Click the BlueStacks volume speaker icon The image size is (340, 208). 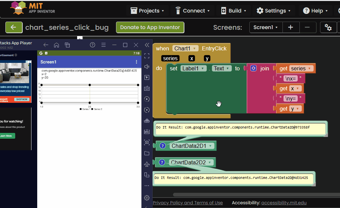[x=147, y=67]
